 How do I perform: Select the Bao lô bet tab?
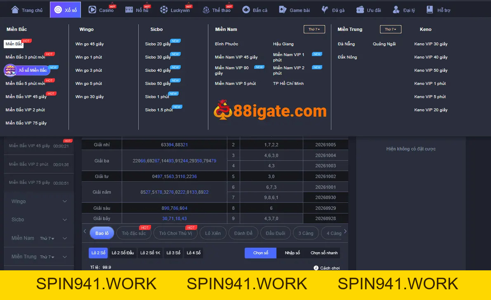(x=102, y=233)
